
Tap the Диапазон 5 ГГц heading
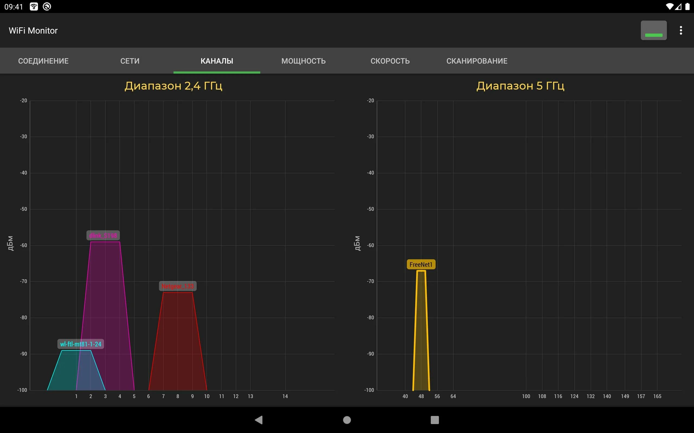(520, 86)
